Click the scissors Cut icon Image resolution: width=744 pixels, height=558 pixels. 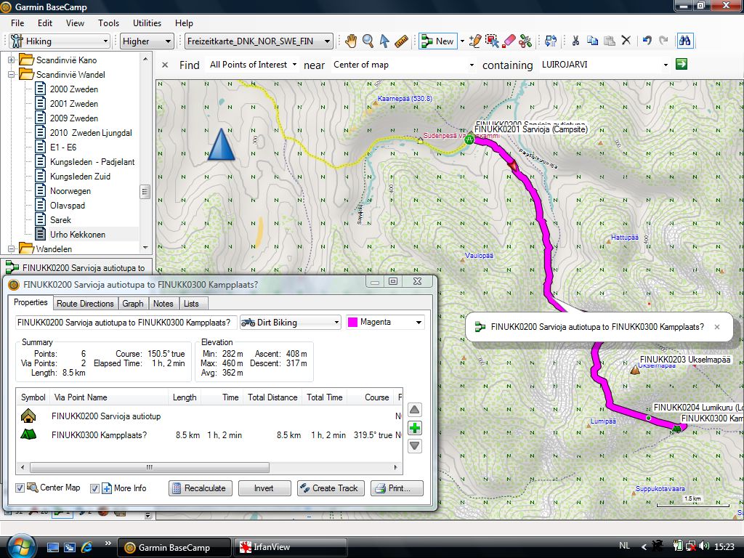[x=575, y=41]
